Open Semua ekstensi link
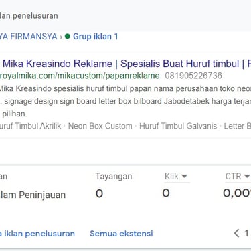Image resolution: width=251 pixels, height=251 pixels. coord(121,234)
